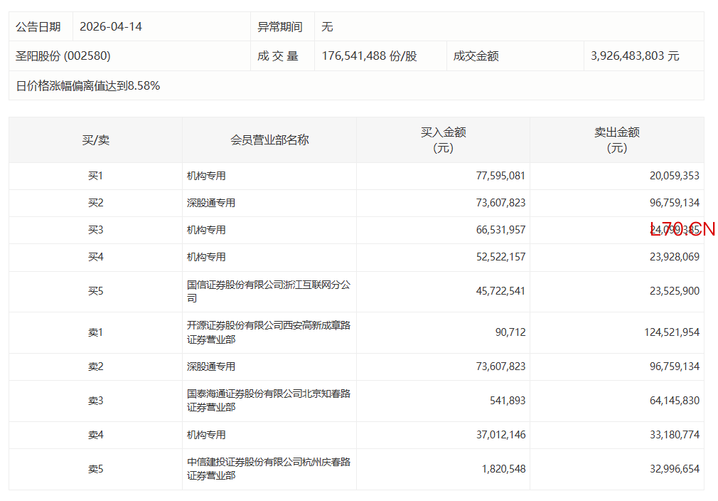This screenshot has height=501, width=718.
Task: Click the 买入金额 (元) column header
Action: [x=443, y=140]
